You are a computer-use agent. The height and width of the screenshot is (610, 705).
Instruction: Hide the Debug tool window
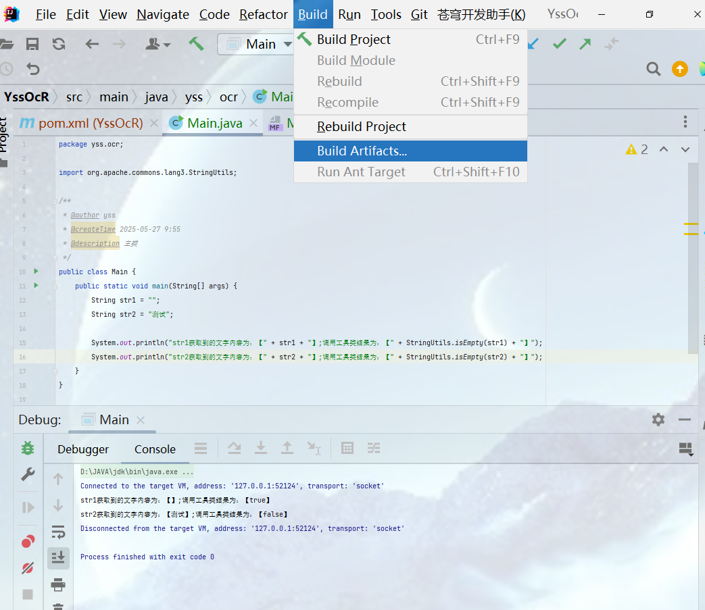[685, 420]
